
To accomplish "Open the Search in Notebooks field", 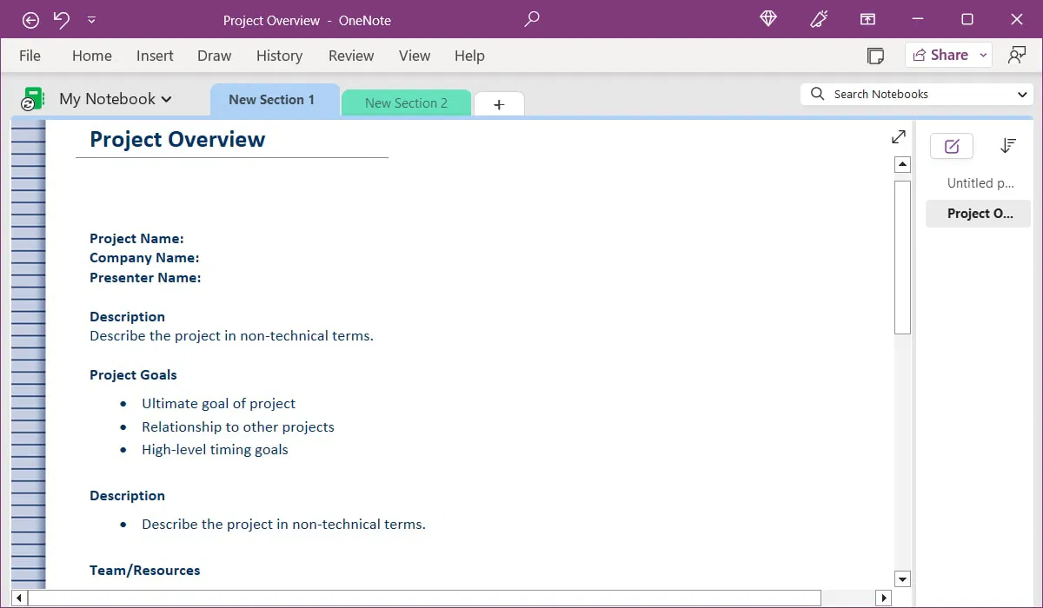I will coord(904,94).
